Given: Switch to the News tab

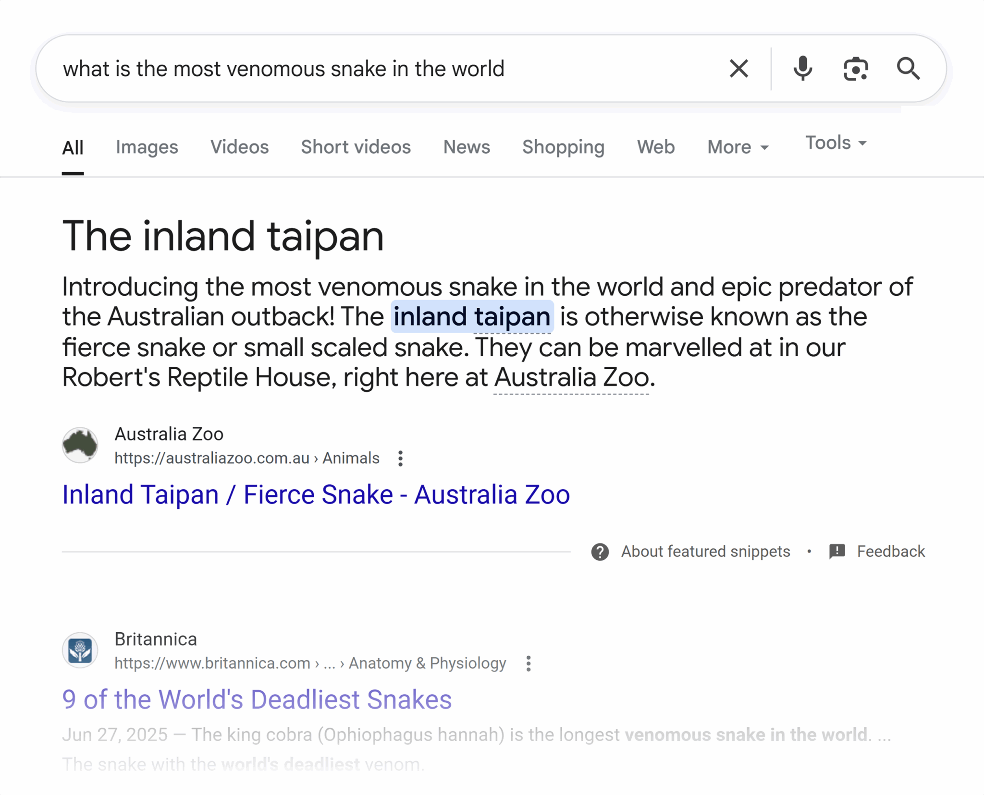Looking at the screenshot, I should click(x=466, y=147).
